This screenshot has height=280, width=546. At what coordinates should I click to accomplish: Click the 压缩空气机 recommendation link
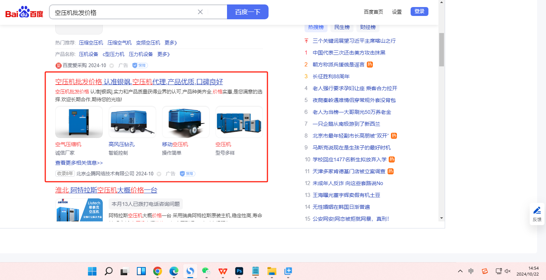click(x=119, y=43)
